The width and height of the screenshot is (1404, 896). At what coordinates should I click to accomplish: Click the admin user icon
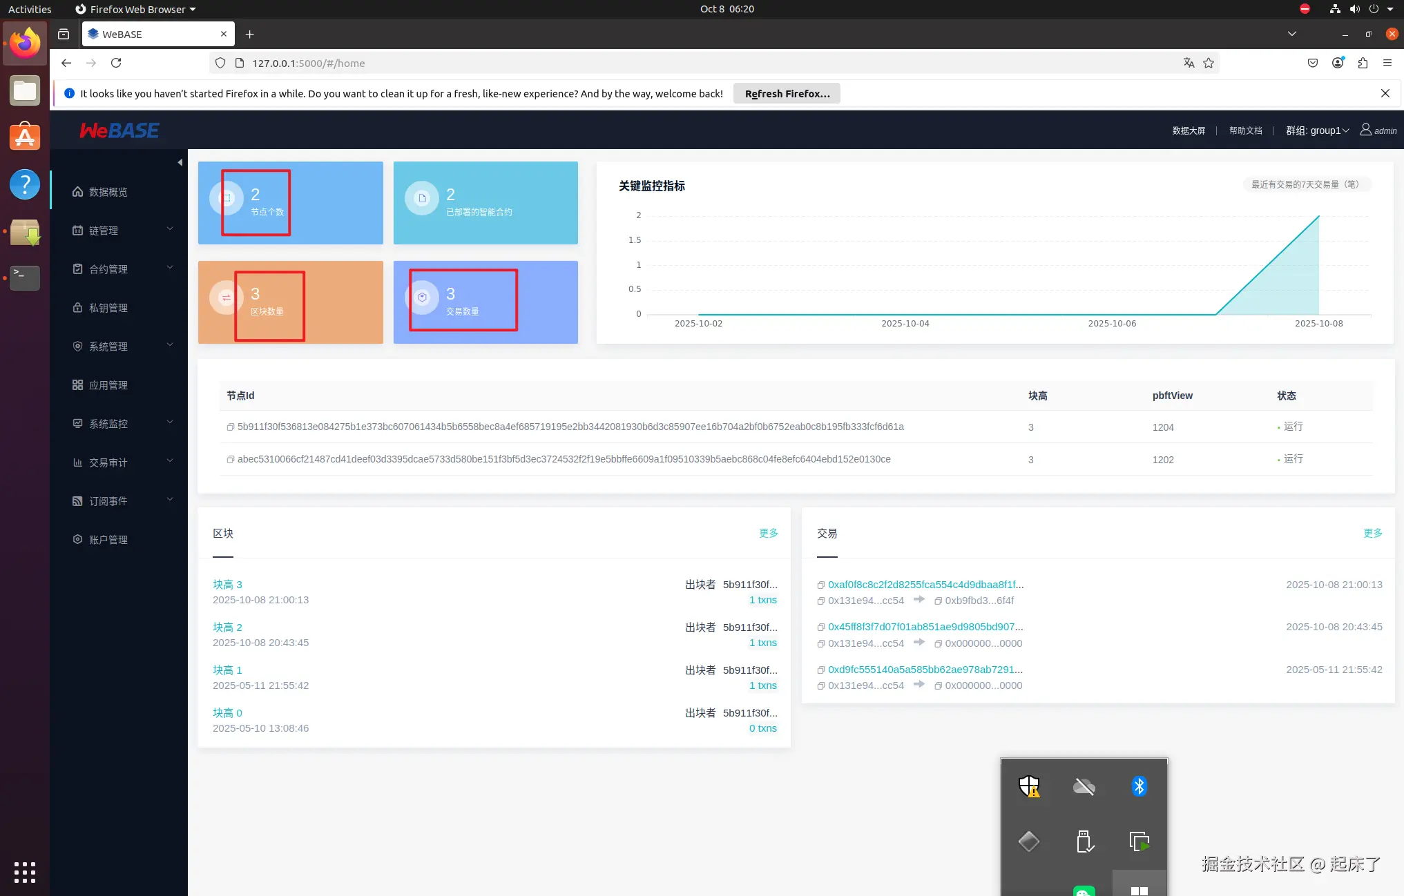coord(1365,130)
